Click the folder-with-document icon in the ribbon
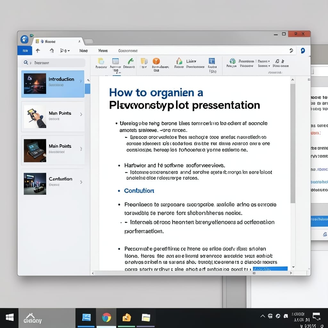328x328 pixels. tap(144, 61)
